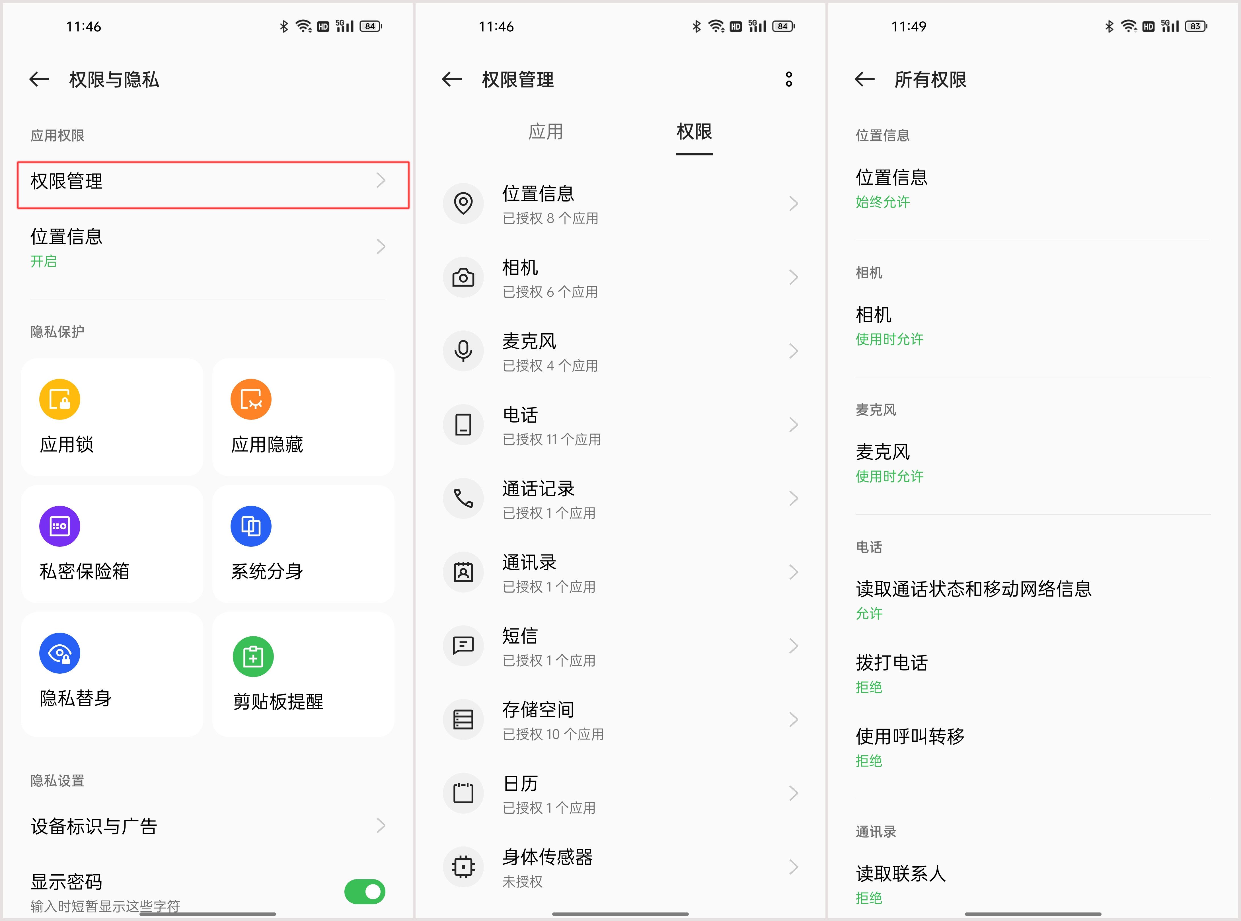Screen dimensions: 1241x921
Task: Tap the camera icon in permission list
Action: click(x=463, y=277)
